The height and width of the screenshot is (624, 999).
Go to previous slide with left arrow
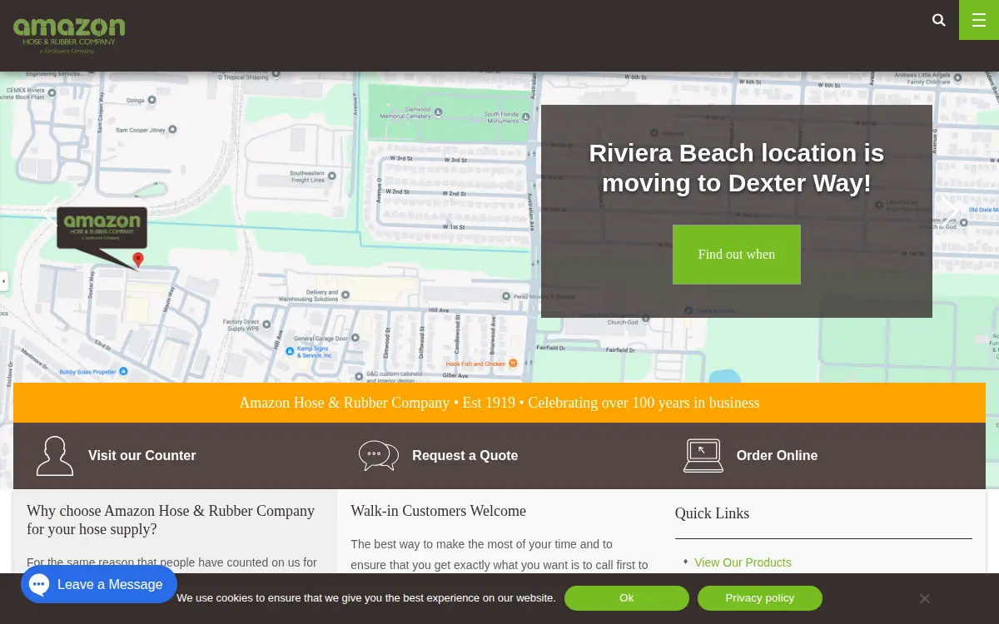52,212
